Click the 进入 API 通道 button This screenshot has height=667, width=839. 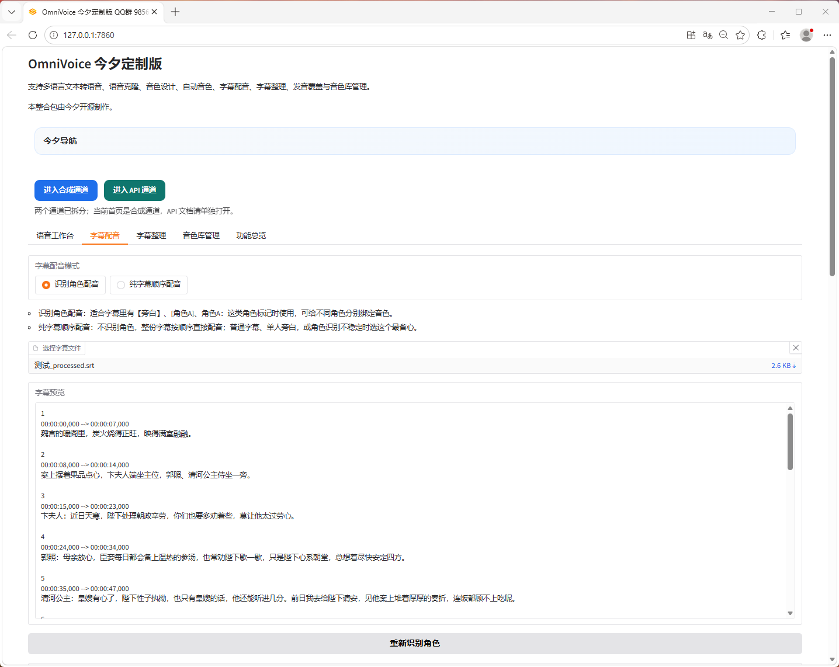point(134,190)
